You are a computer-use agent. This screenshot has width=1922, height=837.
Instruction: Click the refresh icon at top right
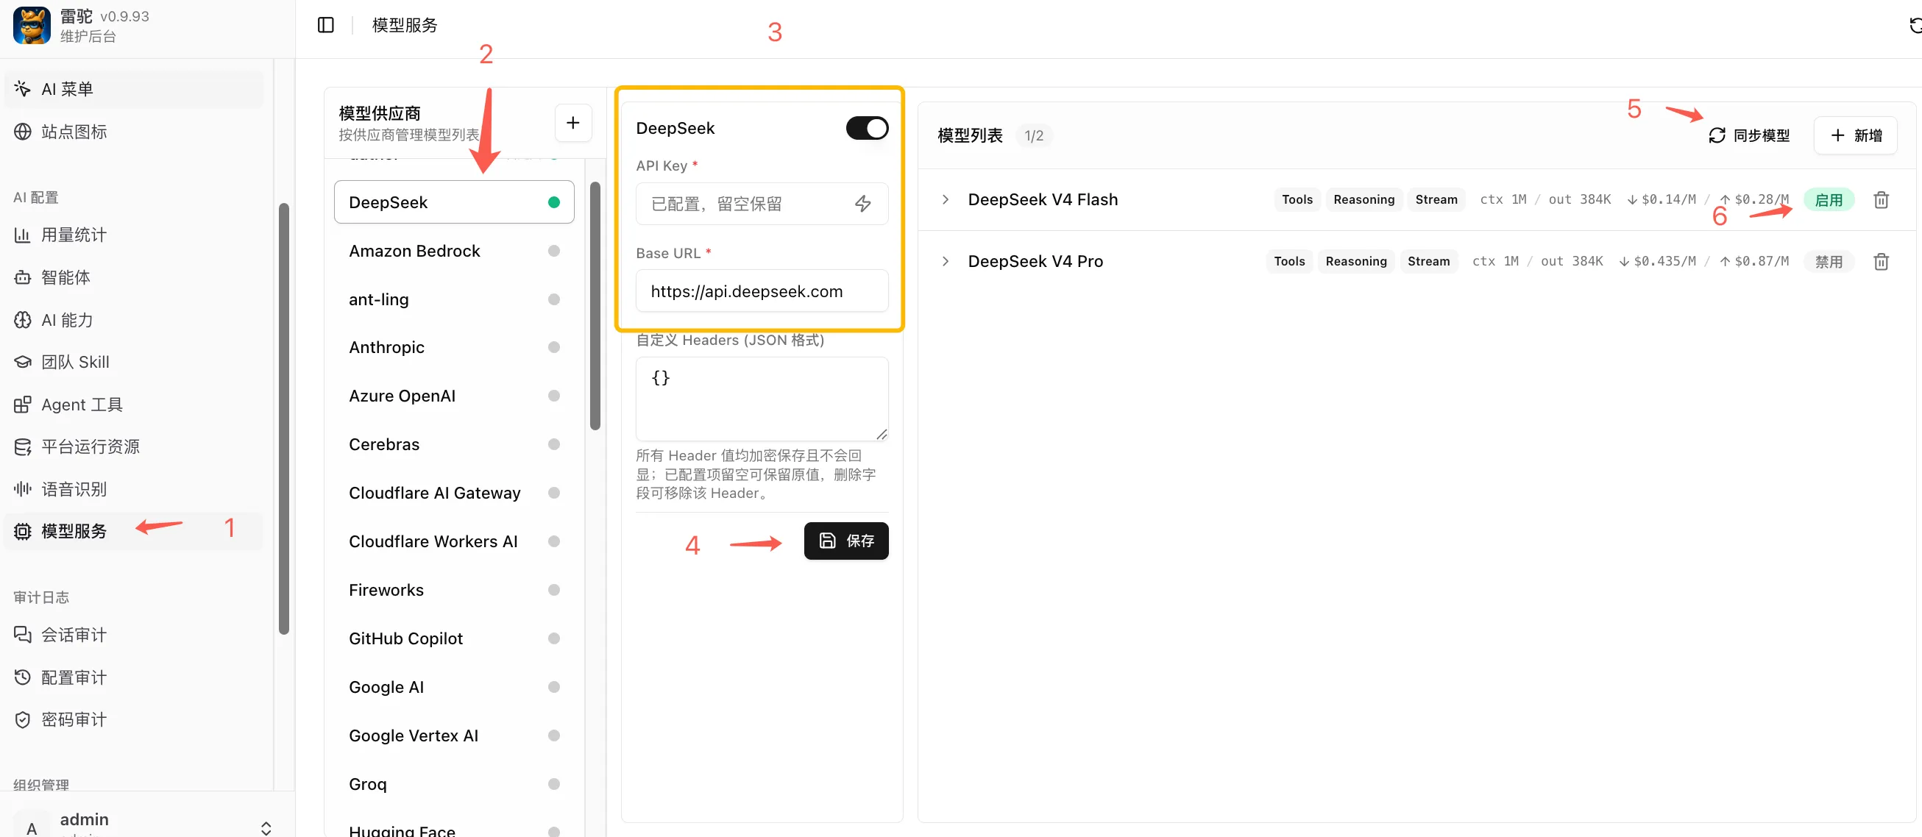click(x=1915, y=25)
